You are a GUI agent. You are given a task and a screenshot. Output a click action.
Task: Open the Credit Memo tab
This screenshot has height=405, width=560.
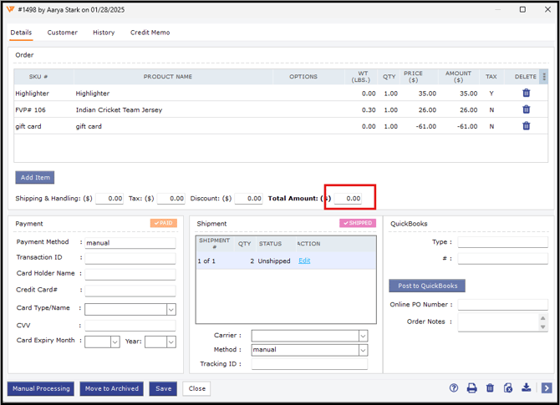point(150,33)
